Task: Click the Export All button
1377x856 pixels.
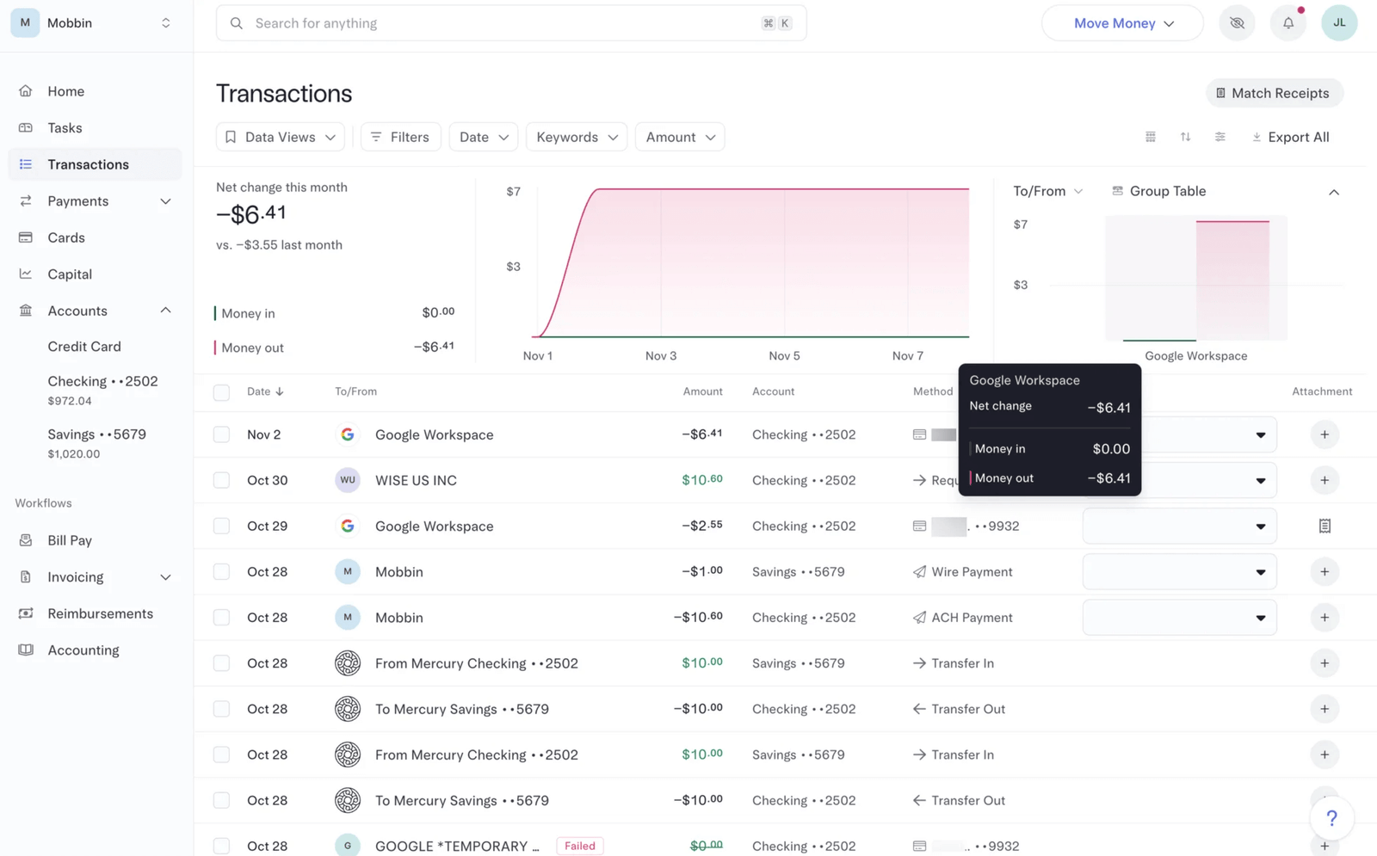Action: tap(1290, 137)
